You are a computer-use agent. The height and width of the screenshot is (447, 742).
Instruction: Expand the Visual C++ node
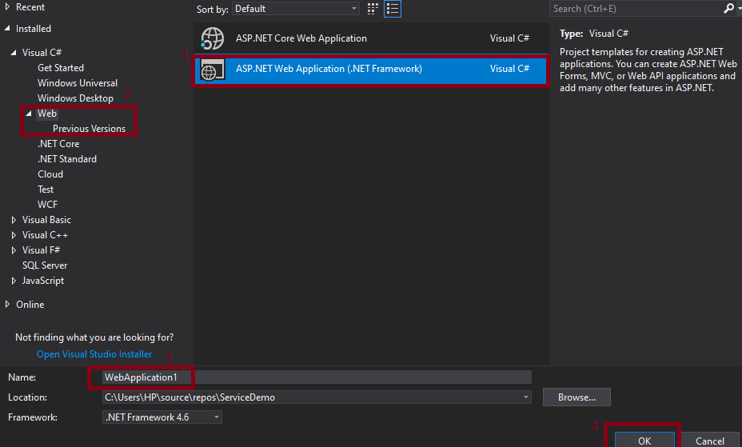[14, 235]
